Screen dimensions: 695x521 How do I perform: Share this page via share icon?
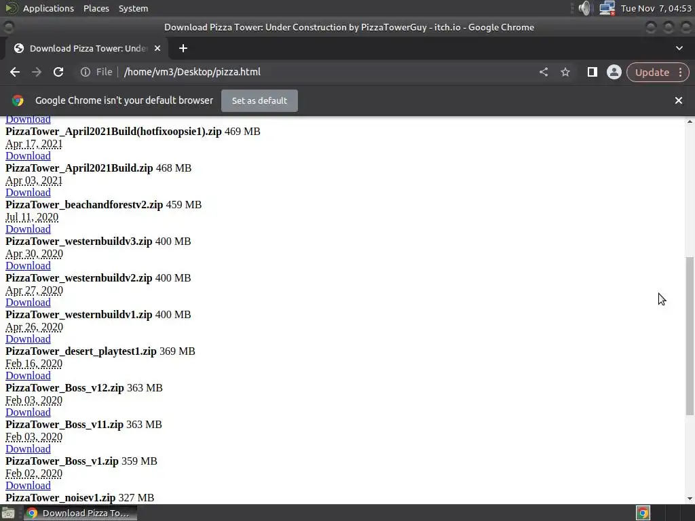tap(544, 72)
